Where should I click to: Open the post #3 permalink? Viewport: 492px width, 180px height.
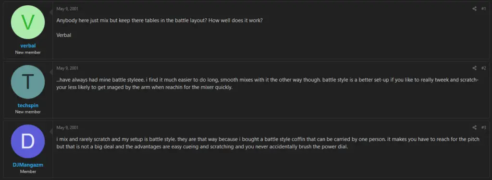[483, 127]
